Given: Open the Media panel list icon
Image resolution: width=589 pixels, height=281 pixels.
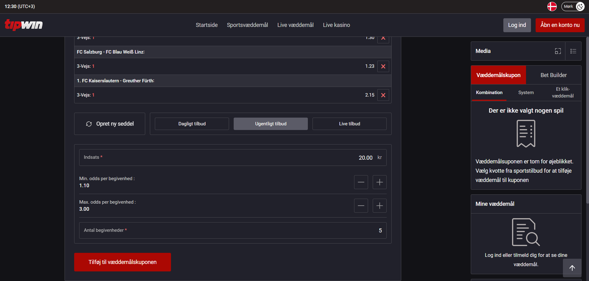Looking at the screenshot, I should 573,51.
